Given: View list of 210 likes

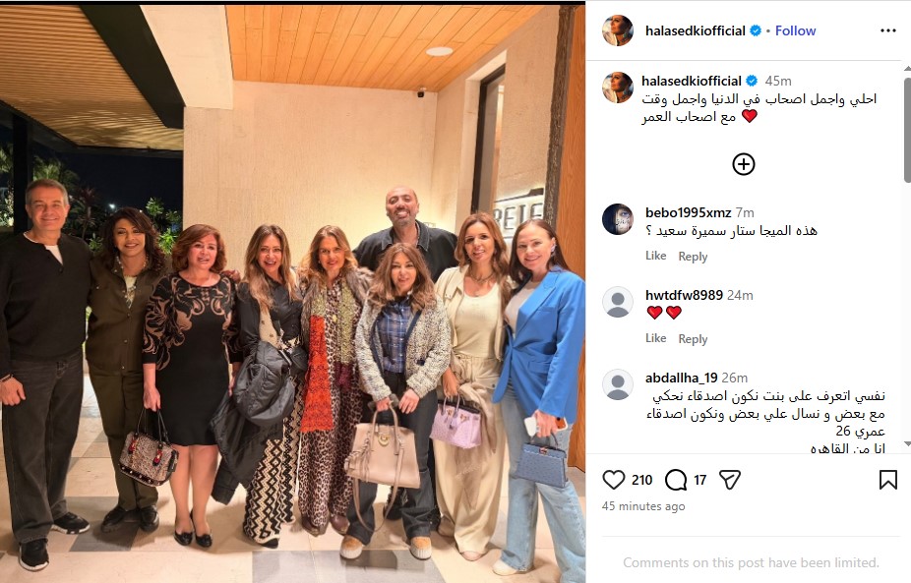Looking at the screenshot, I should pyautogui.click(x=642, y=480).
